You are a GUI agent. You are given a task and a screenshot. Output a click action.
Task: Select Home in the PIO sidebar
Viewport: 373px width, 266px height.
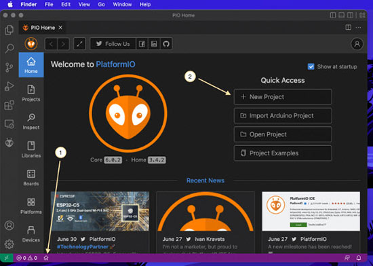31,64
